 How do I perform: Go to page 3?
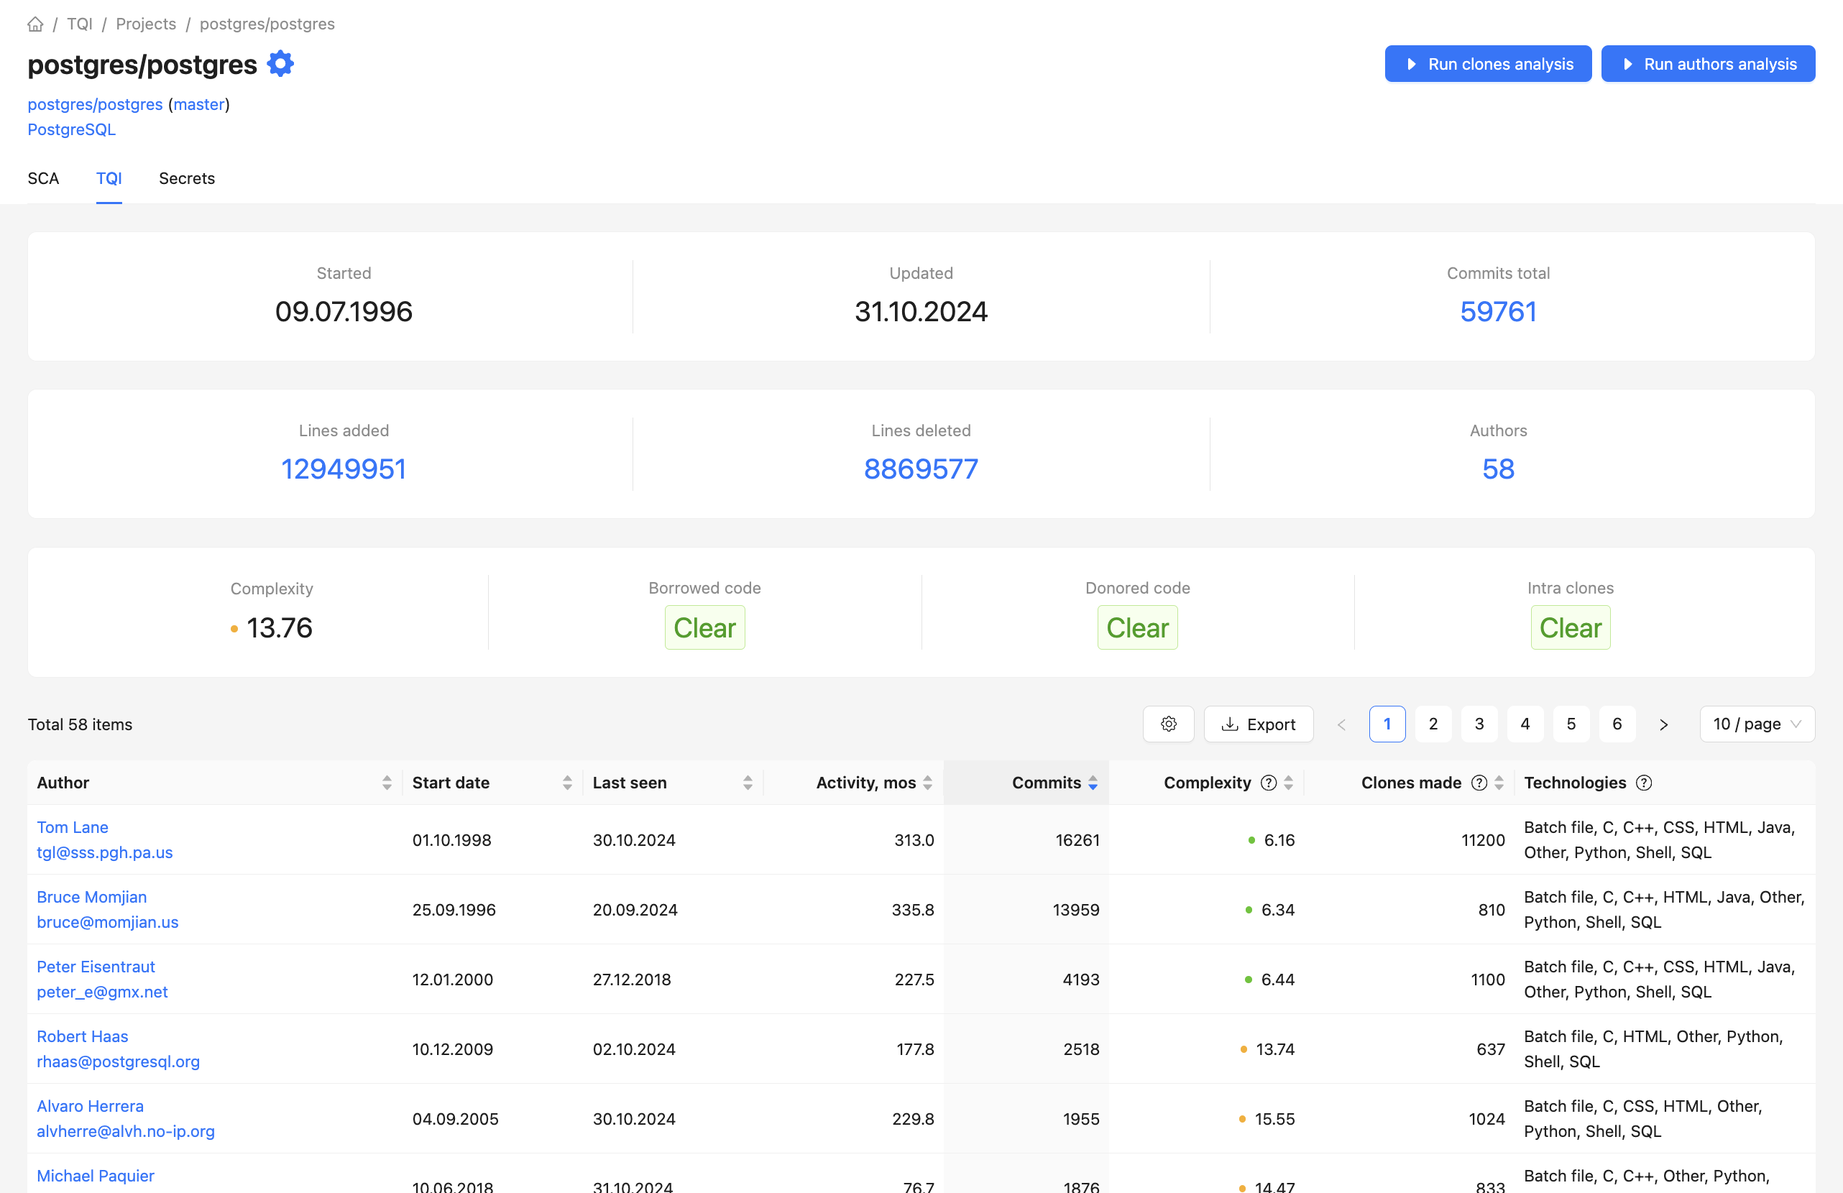coord(1479,724)
